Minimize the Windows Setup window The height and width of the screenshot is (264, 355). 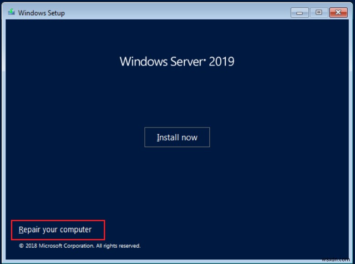click(x=299, y=13)
